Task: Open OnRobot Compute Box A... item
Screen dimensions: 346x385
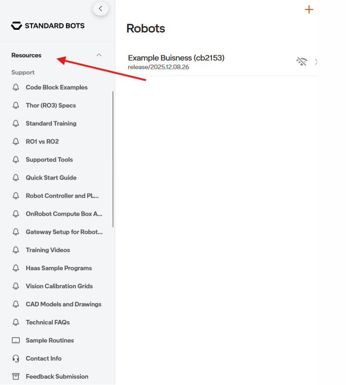Action: [x=64, y=214]
